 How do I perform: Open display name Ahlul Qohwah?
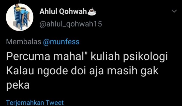tap(63, 11)
